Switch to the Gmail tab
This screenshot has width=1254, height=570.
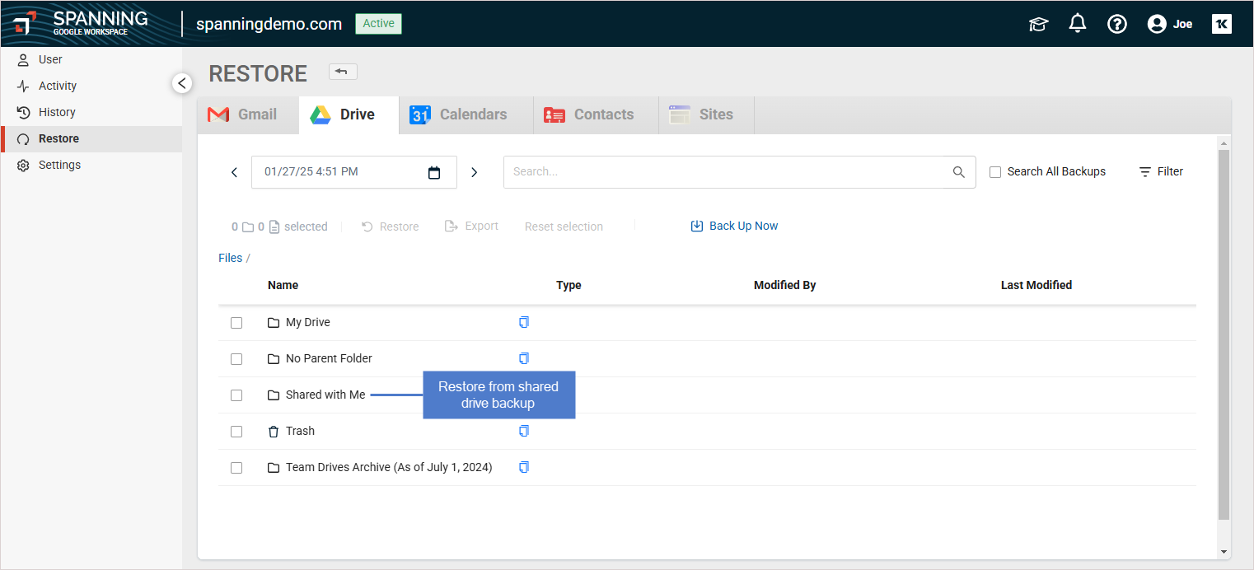click(248, 114)
